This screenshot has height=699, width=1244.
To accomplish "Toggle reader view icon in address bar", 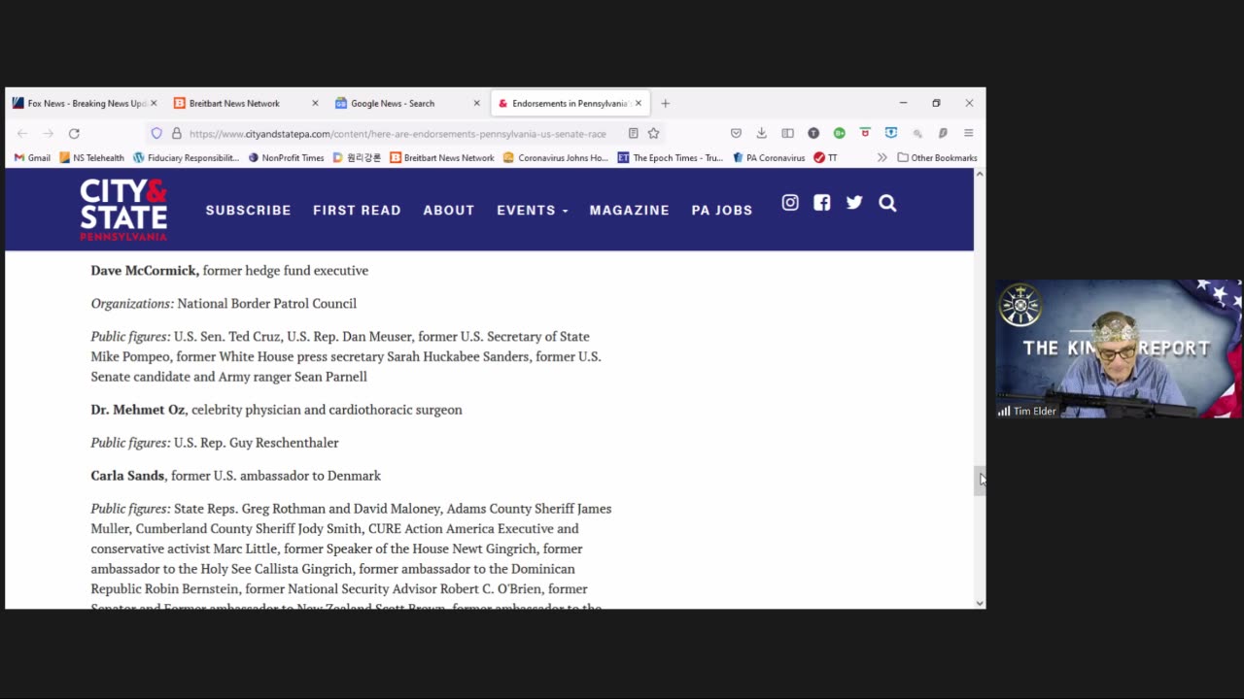I will [633, 133].
